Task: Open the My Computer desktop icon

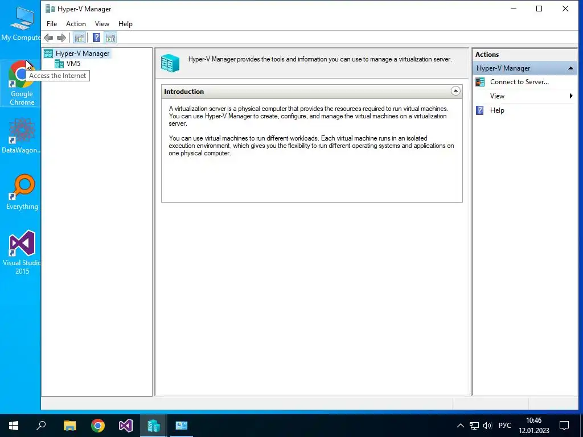Action: click(21, 23)
